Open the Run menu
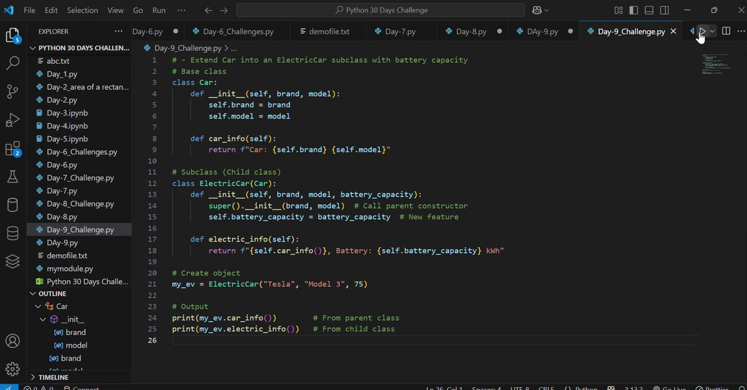This screenshot has width=747, height=390. tap(159, 11)
